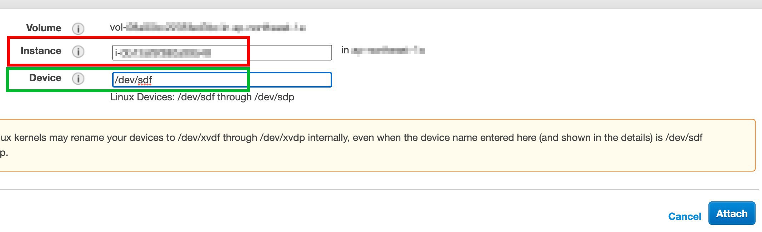Screen dimensions: 762x232
Task: Click the empty right end of Device field
Action: [x=289, y=80]
